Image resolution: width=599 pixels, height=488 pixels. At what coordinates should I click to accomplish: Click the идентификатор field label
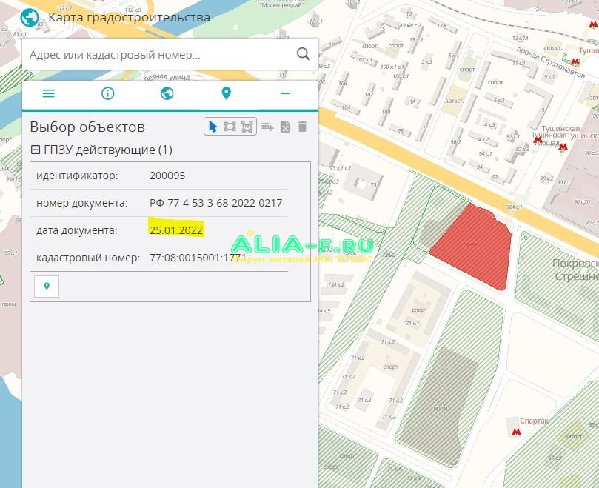point(77,176)
